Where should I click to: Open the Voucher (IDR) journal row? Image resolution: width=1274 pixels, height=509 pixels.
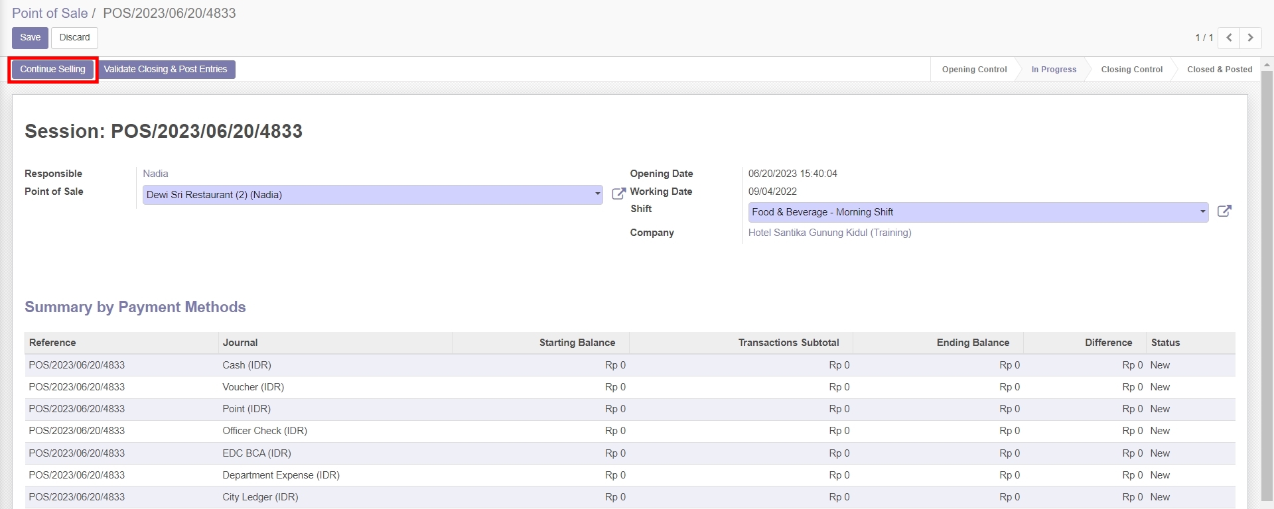[630, 387]
